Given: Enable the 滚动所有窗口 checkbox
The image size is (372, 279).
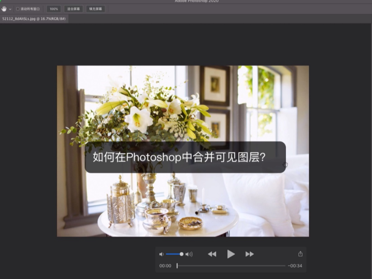Looking at the screenshot, I should point(17,9).
